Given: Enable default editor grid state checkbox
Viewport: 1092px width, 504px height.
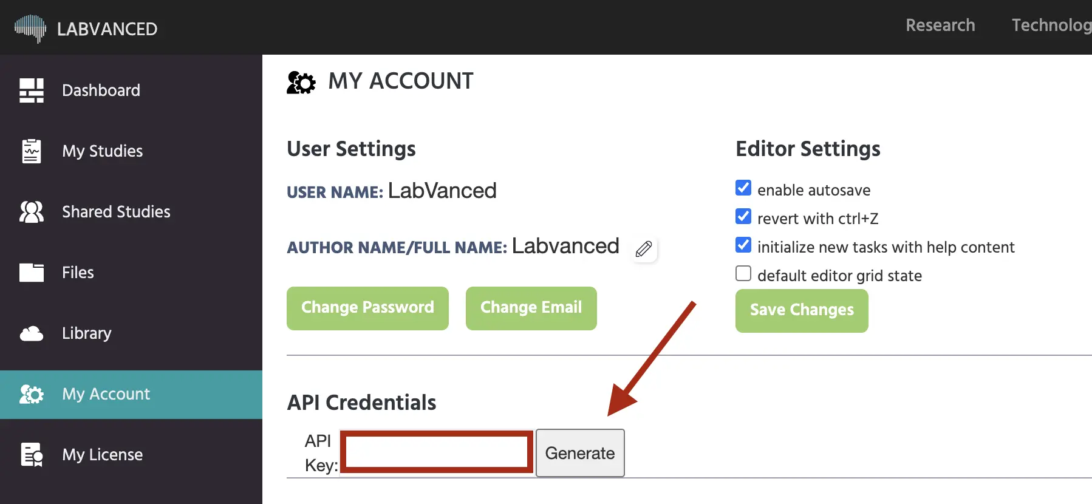Looking at the screenshot, I should [x=743, y=273].
